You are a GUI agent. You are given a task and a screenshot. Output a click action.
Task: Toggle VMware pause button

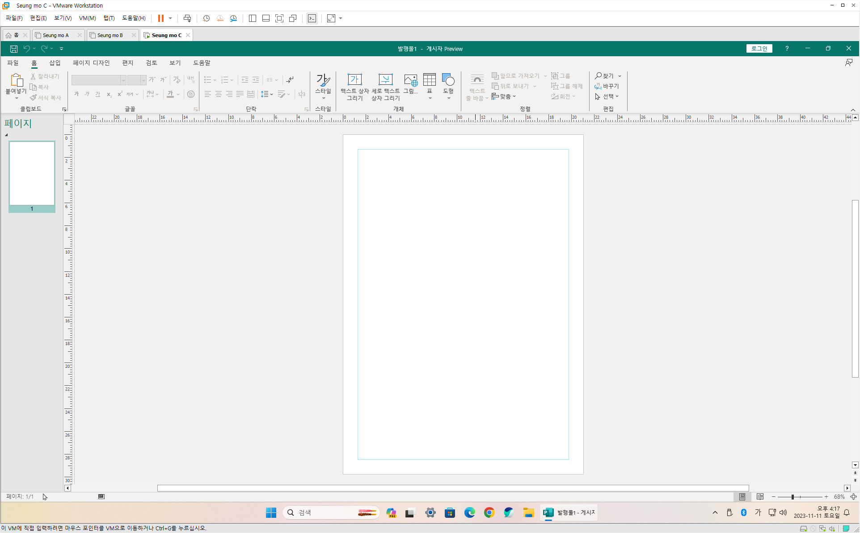point(161,18)
